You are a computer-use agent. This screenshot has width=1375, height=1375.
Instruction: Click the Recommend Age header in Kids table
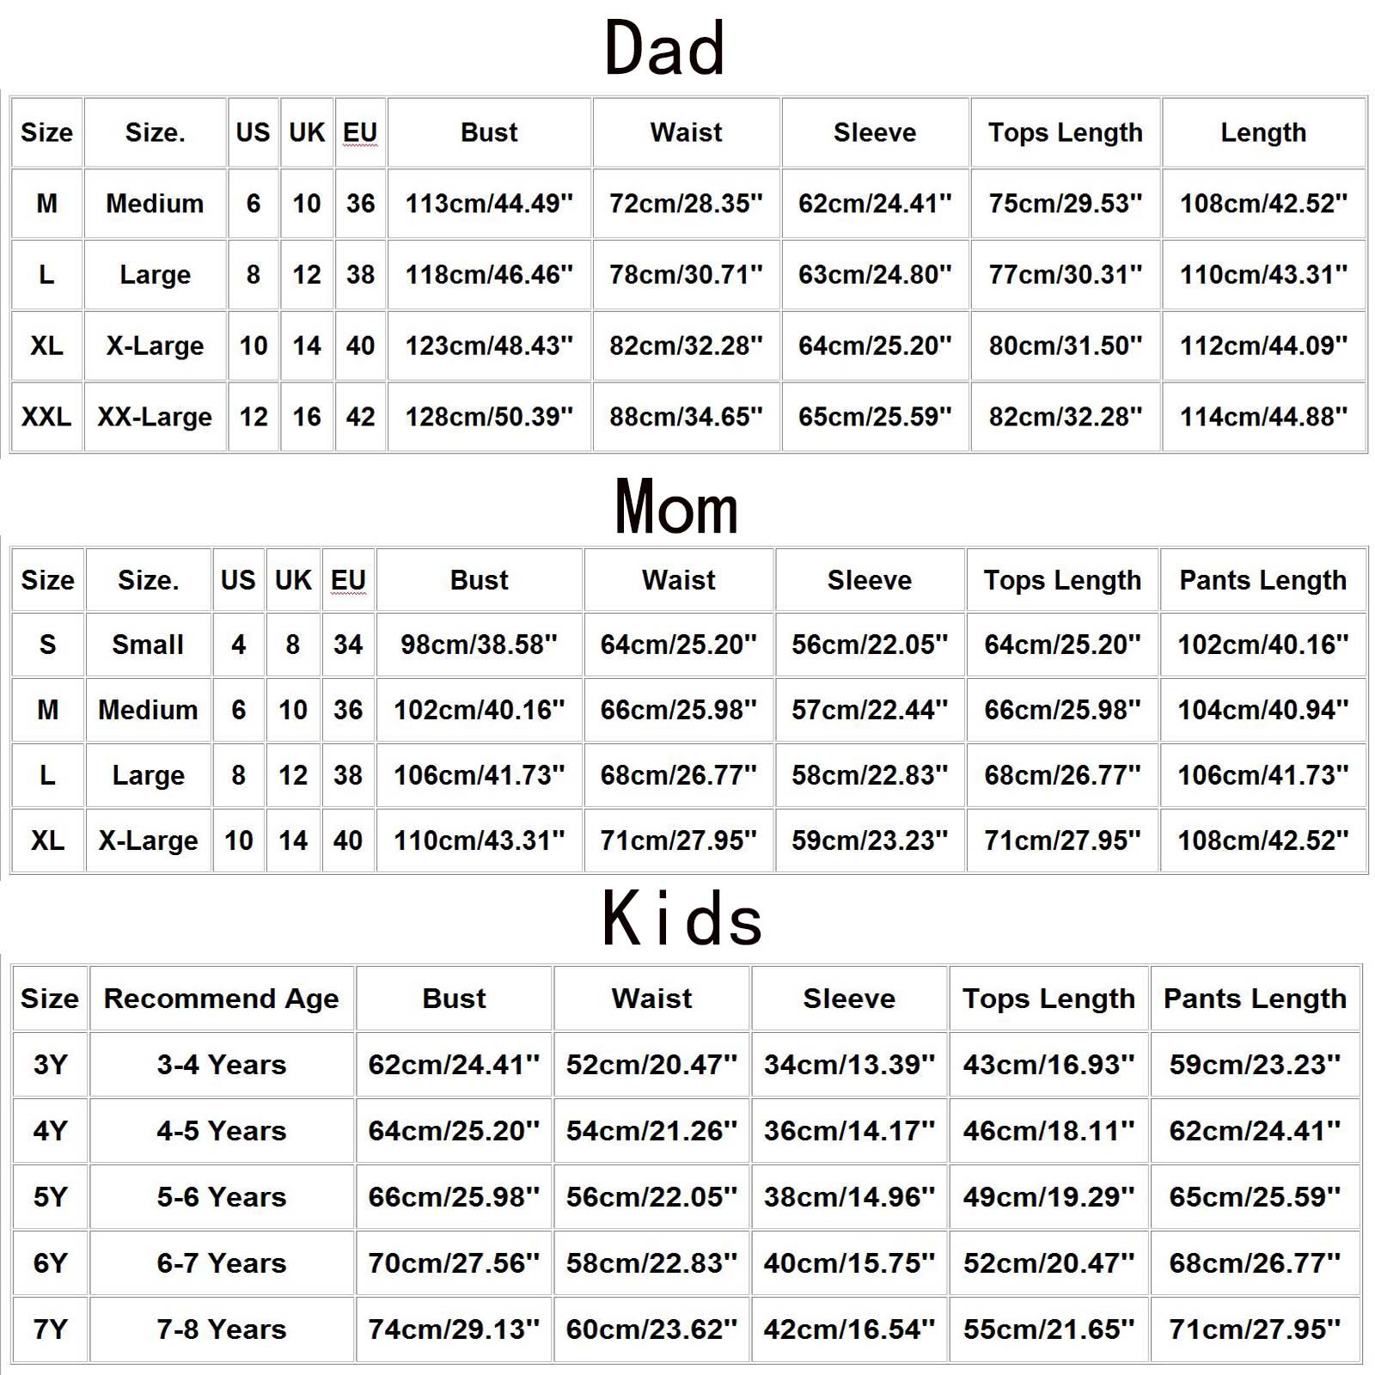click(221, 999)
